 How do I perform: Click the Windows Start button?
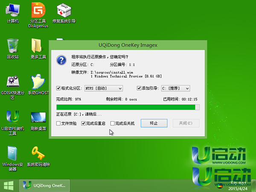click(8, 185)
